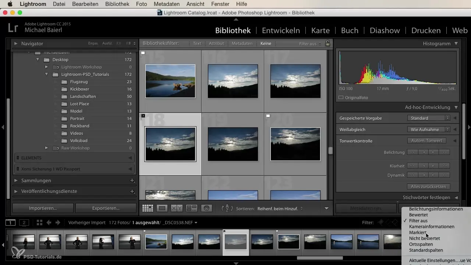Screen dimensions: 471x265
Task: Increase exposure by a large step
Action: pyautogui.click(x=445, y=152)
